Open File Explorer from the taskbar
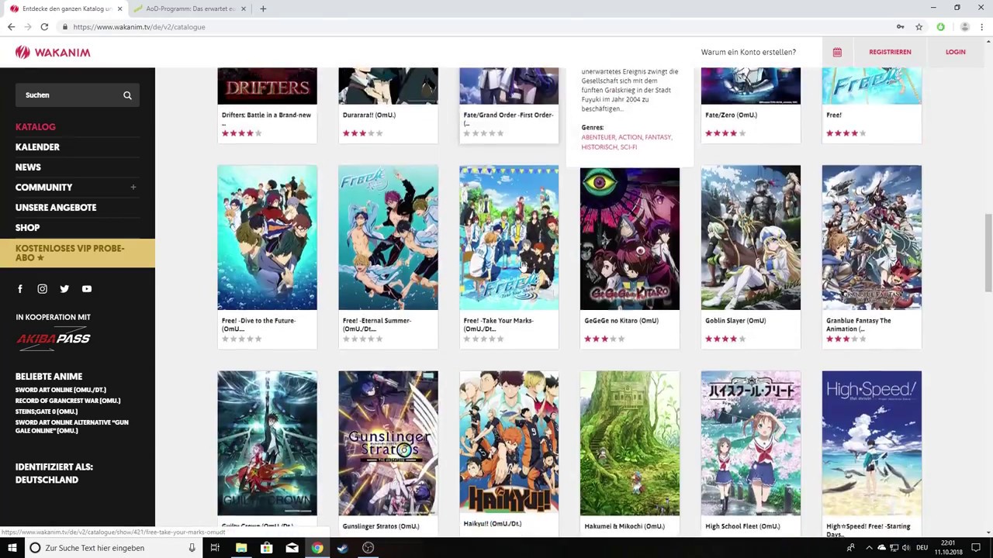The image size is (993, 558). point(241,548)
